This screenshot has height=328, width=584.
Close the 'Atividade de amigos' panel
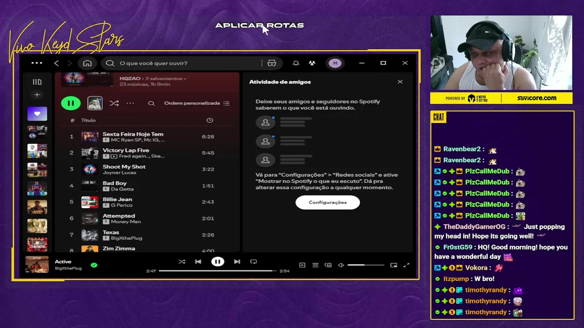coord(400,82)
